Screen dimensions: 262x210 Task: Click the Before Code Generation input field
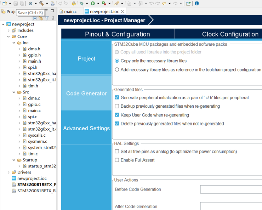[x=231, y=189]
